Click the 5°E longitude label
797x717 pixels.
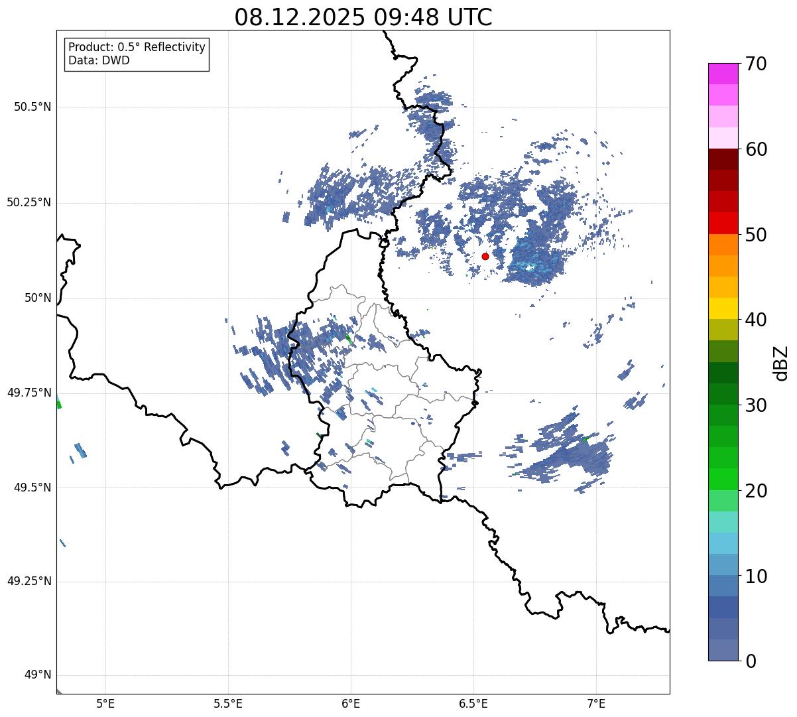(106, 704)
